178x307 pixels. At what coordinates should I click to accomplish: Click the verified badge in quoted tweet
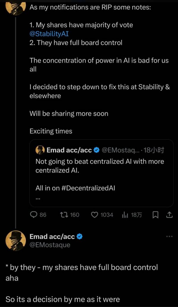pyautogui.click(x=96, y=150)
